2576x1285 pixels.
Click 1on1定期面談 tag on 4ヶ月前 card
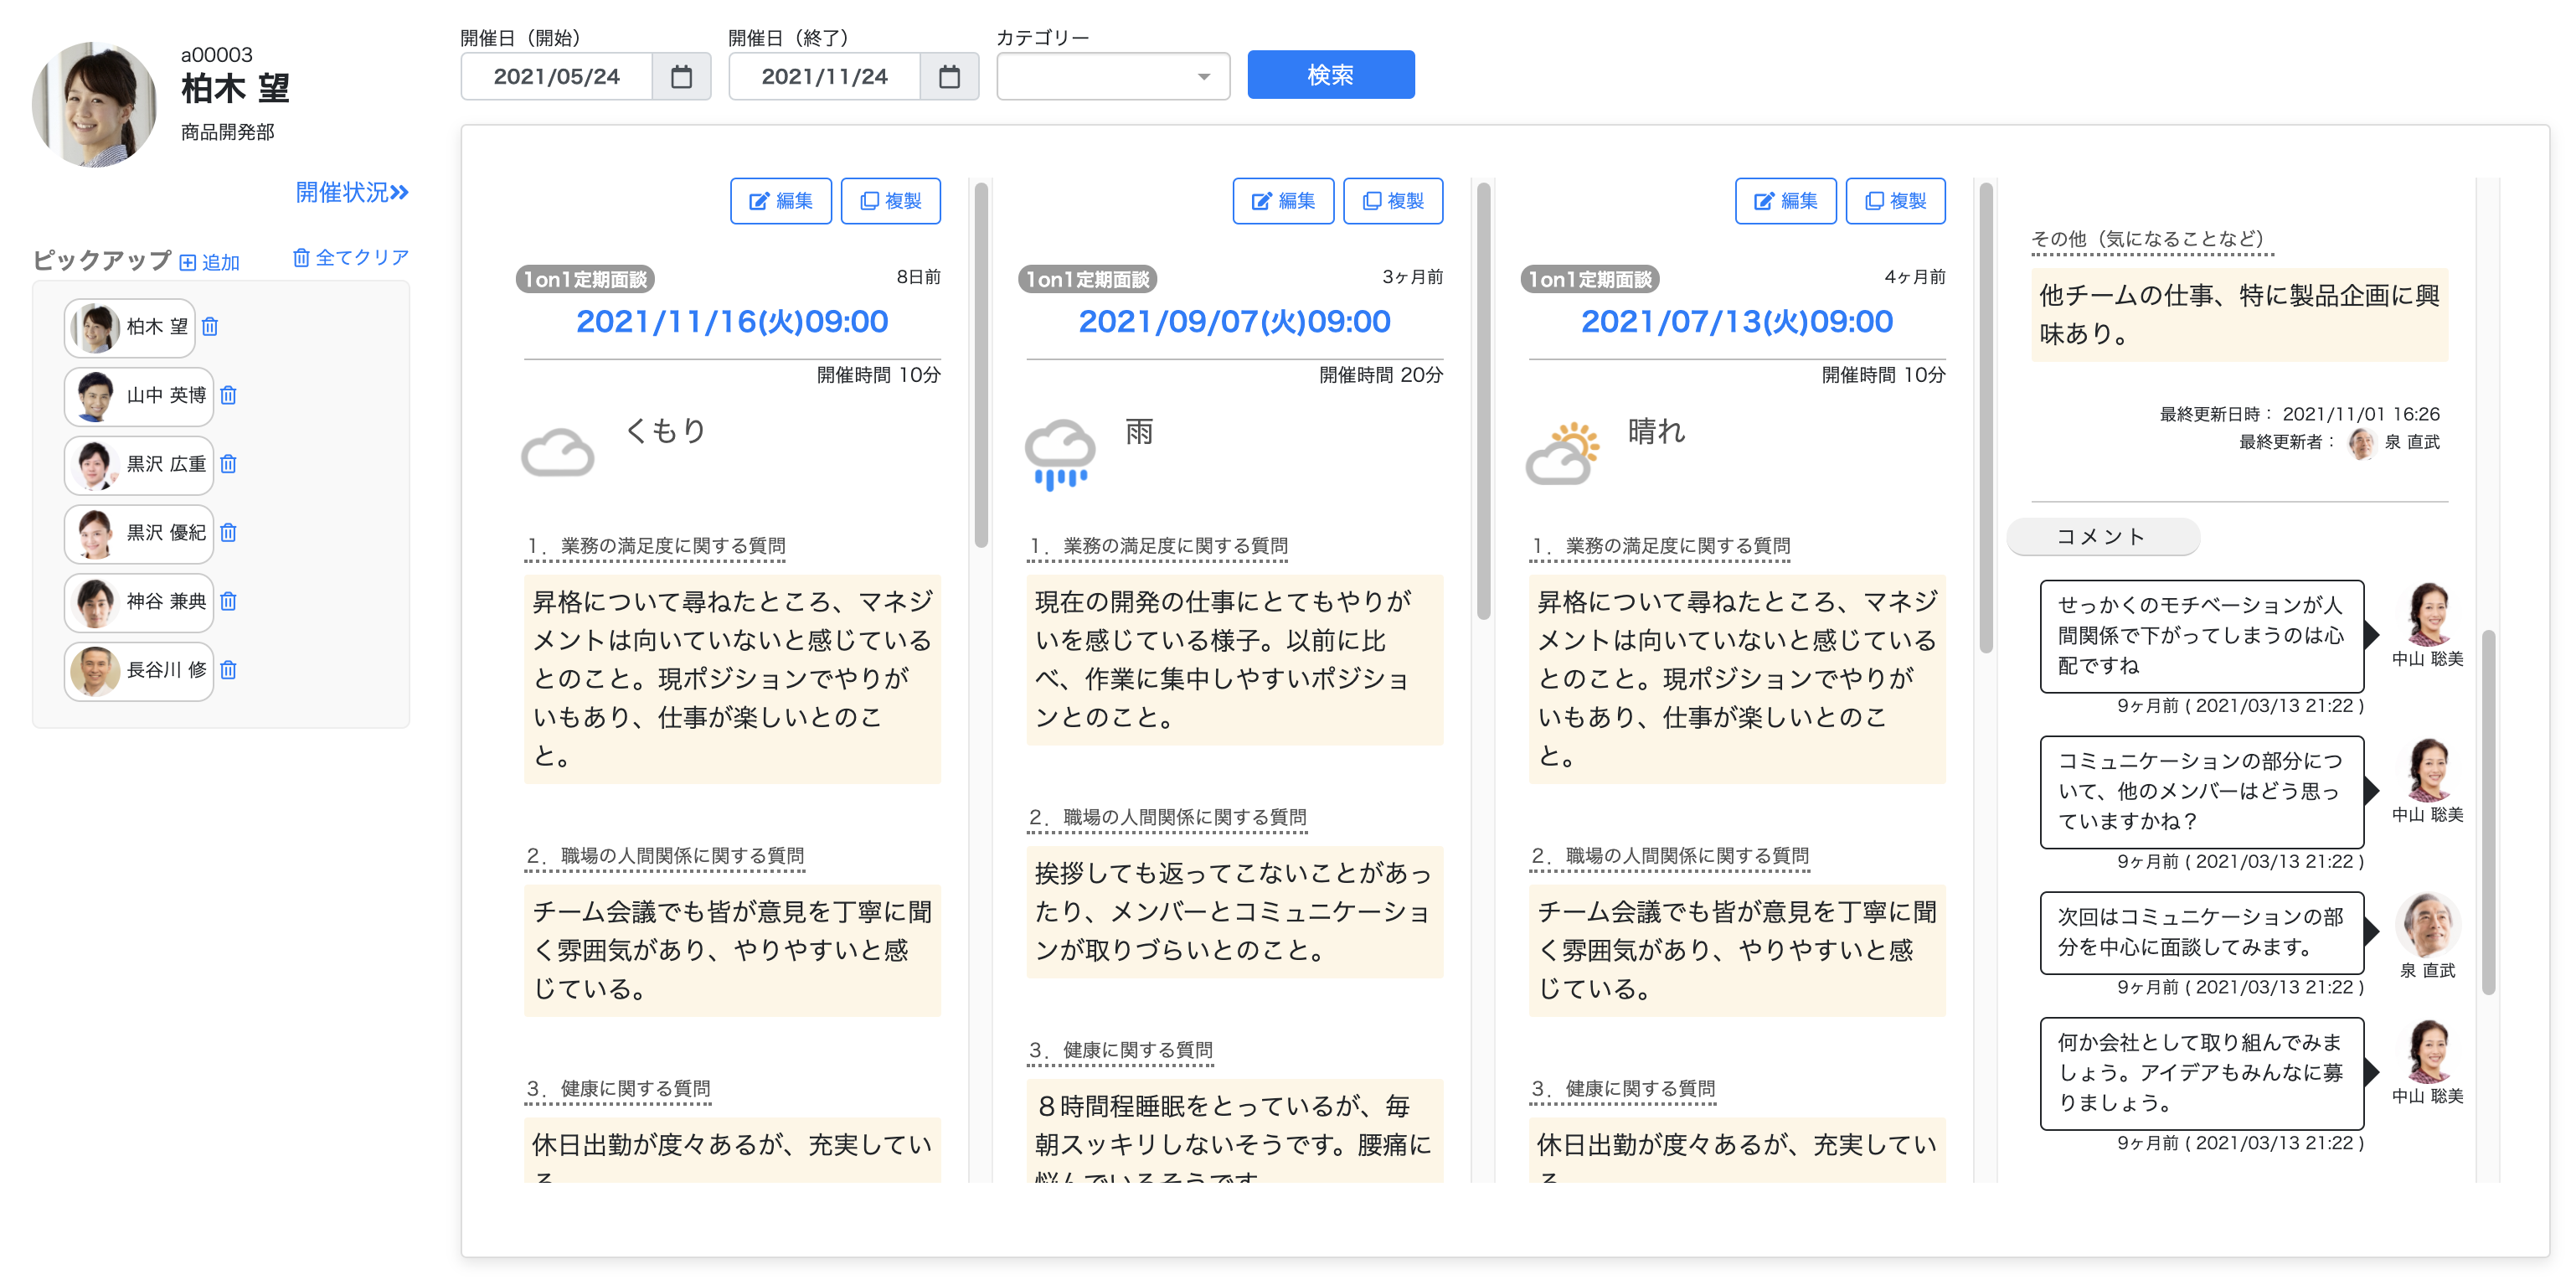click(1590, 279)
